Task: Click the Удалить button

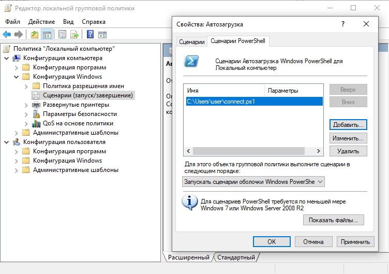Action: pos(348,151)
